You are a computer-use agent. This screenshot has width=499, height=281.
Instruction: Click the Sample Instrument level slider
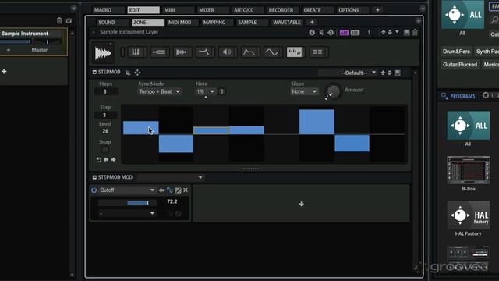coord(16,41)
